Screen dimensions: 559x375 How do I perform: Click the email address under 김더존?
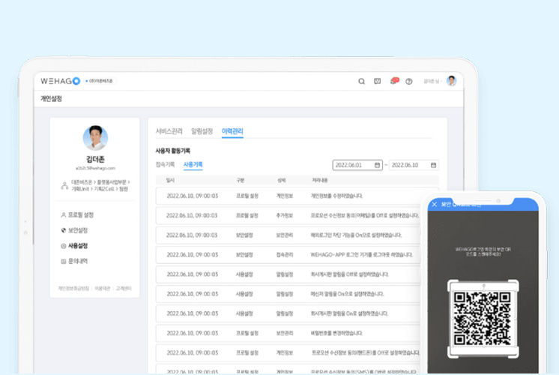tap(95, 168)
